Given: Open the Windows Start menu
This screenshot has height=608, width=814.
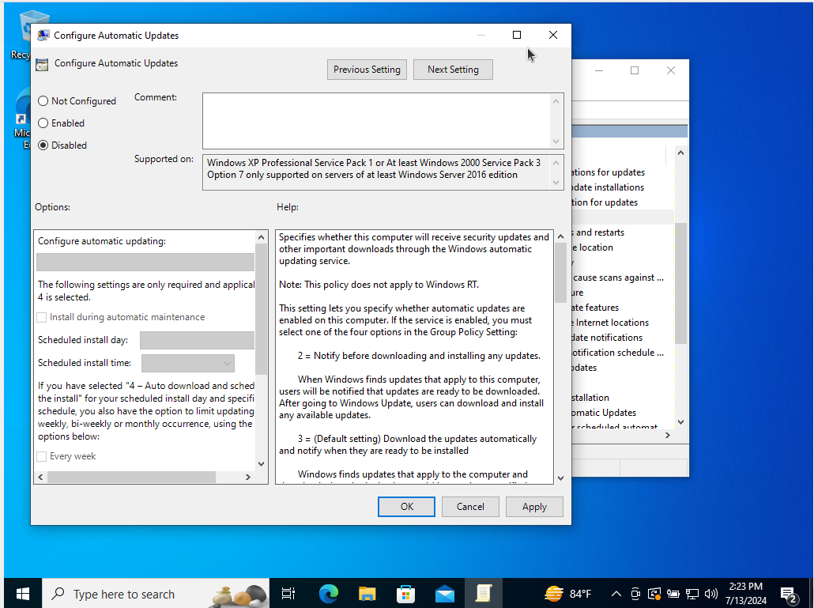Looking at the screenshot, I should pyautogui.click(x=23, y=594).
